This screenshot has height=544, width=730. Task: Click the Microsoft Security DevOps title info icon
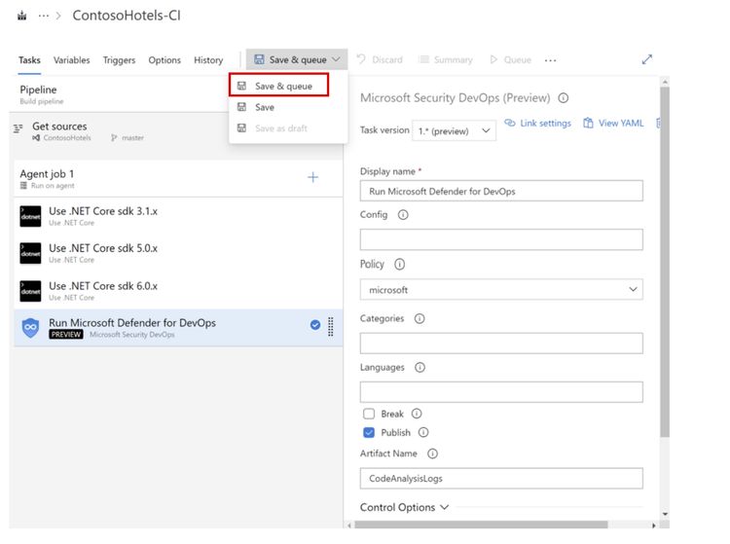coord(564,98)
